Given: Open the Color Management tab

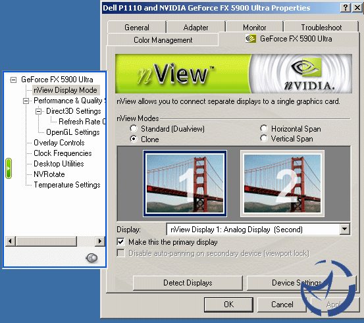Looking at the screenshot, I should [163, 40].
